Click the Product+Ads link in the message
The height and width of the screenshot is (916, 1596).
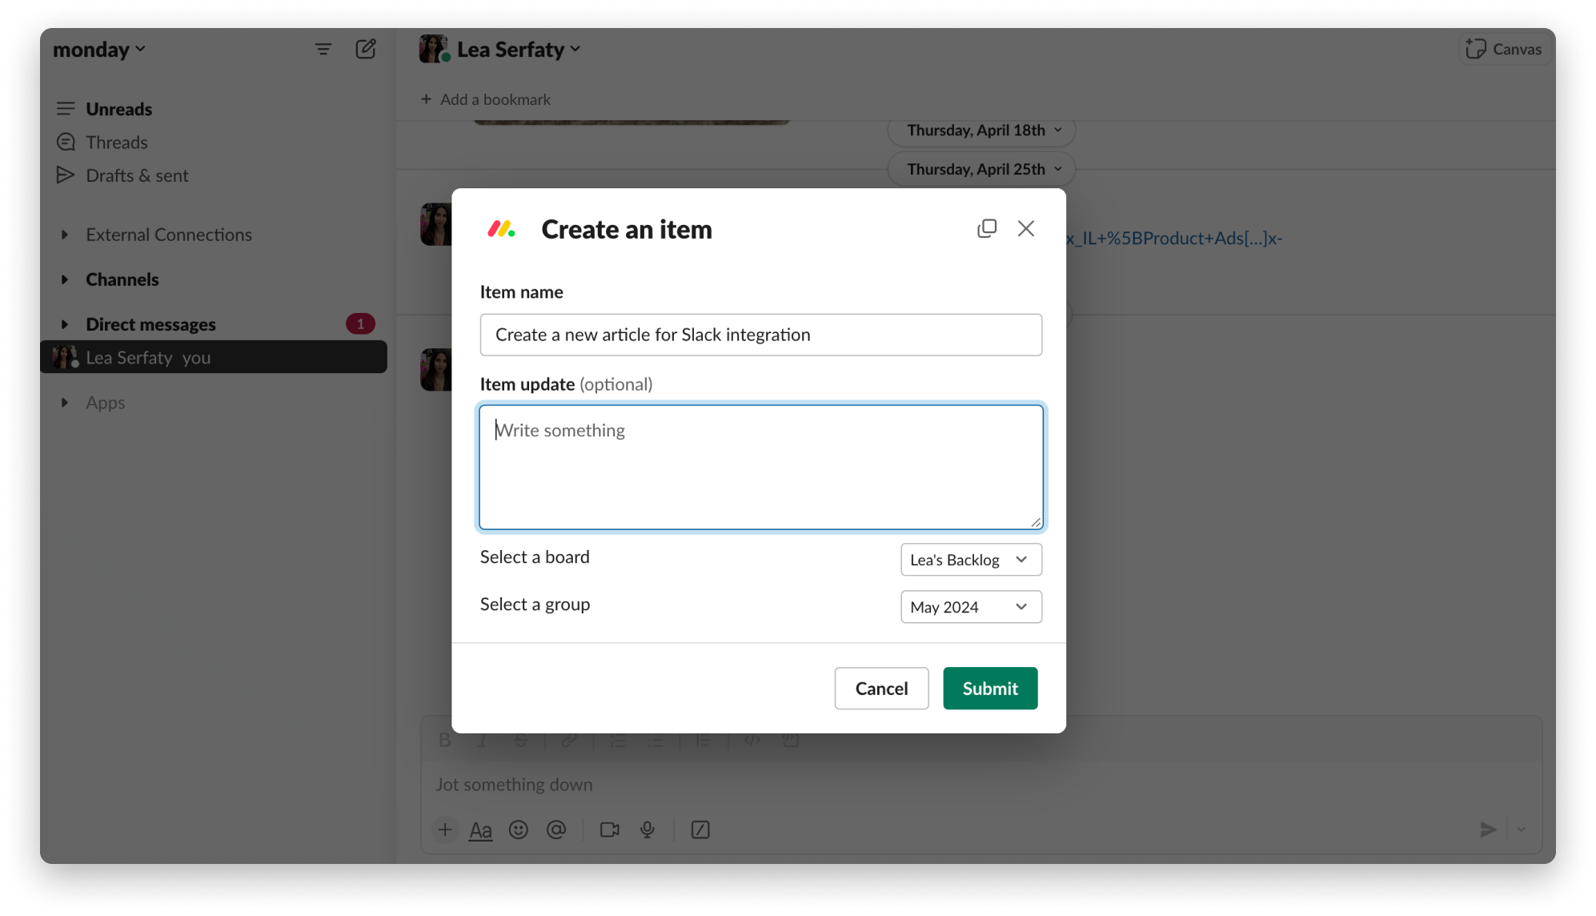[x=1174, y=239]
